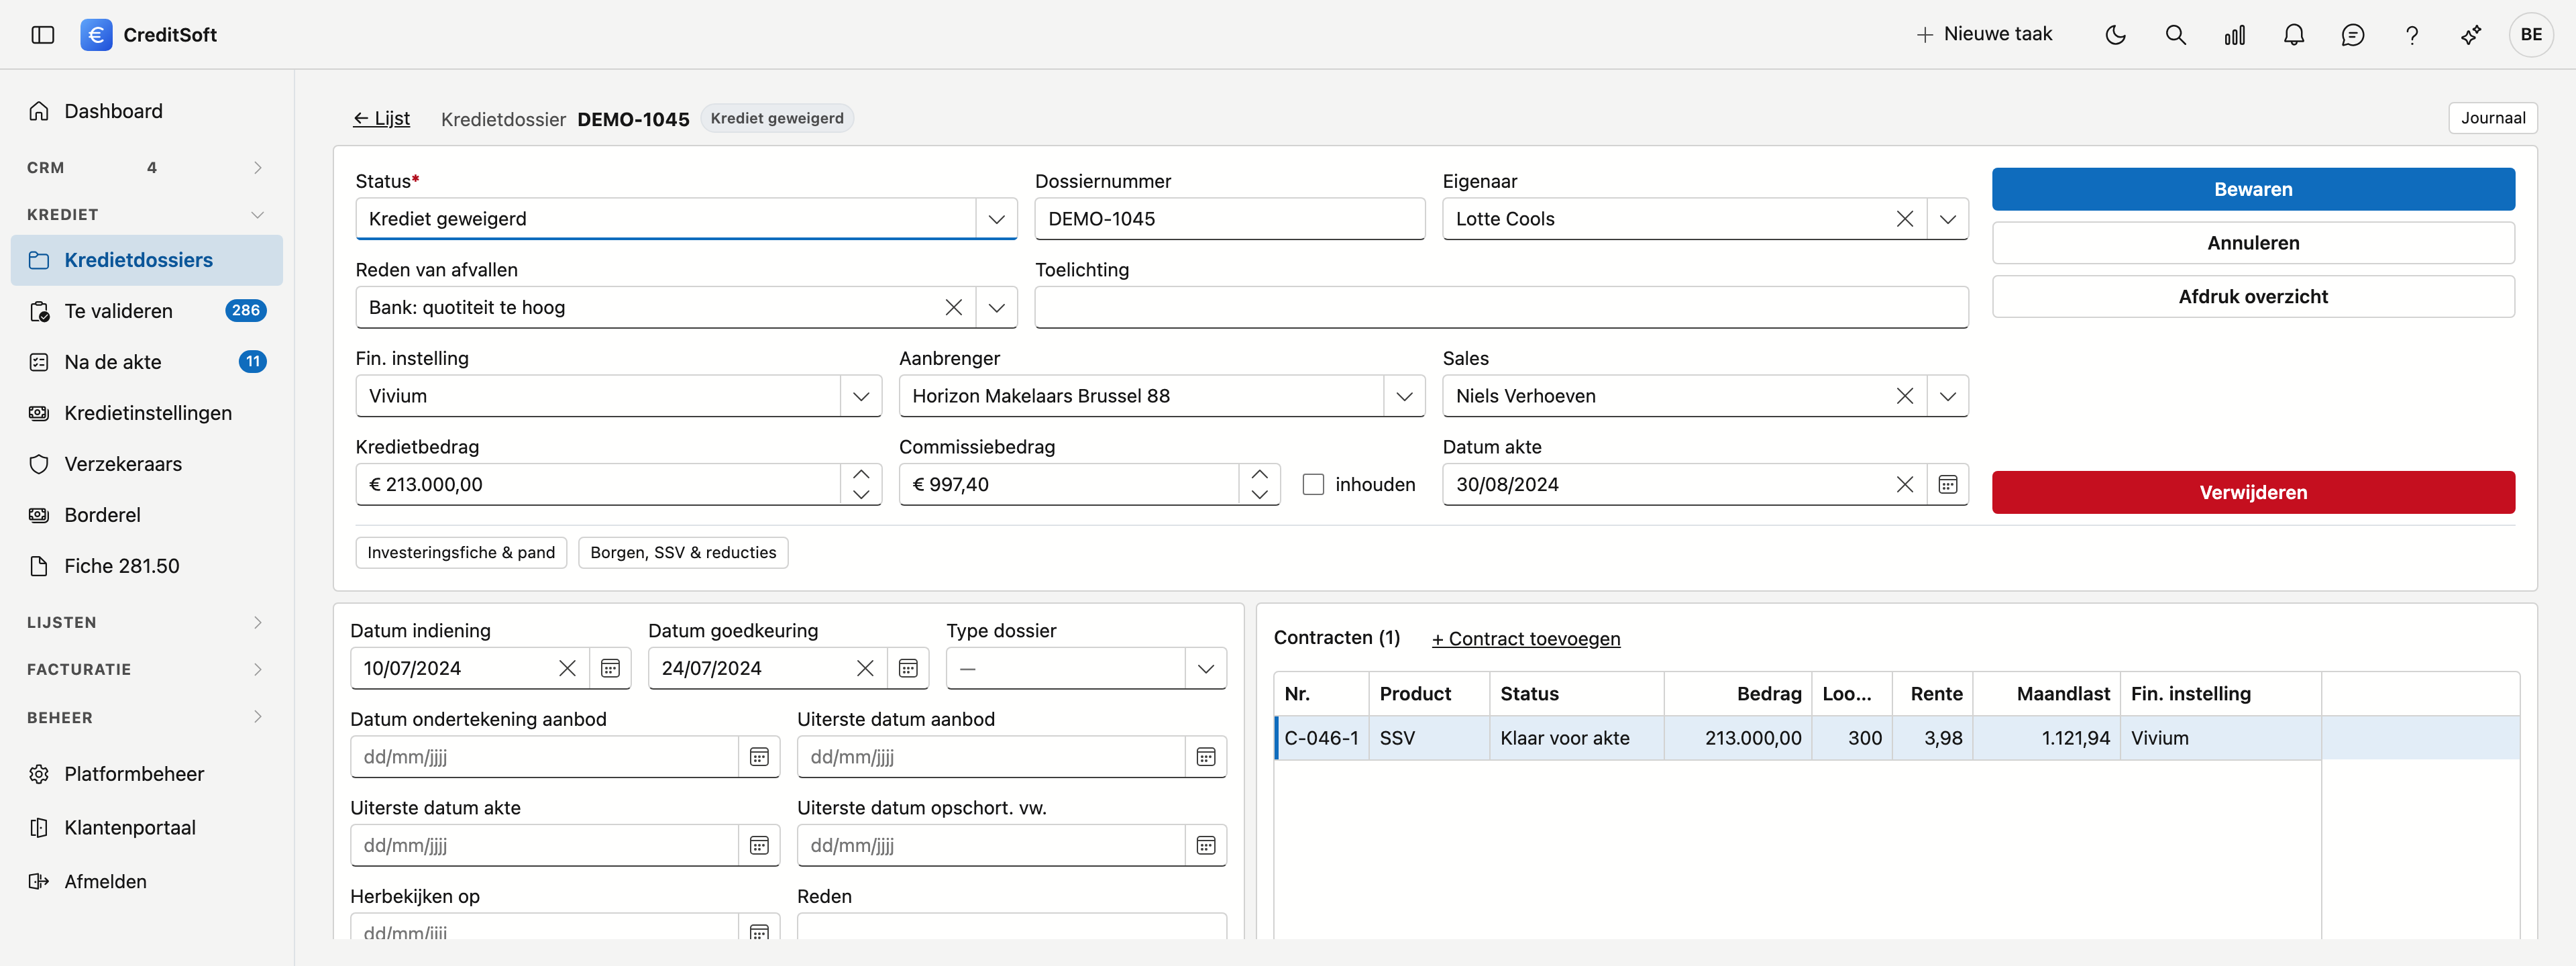Expand the FACTURATIE sidebar section
The image size is (2576, 966).
pyautogui.click(x=146, y=669)
